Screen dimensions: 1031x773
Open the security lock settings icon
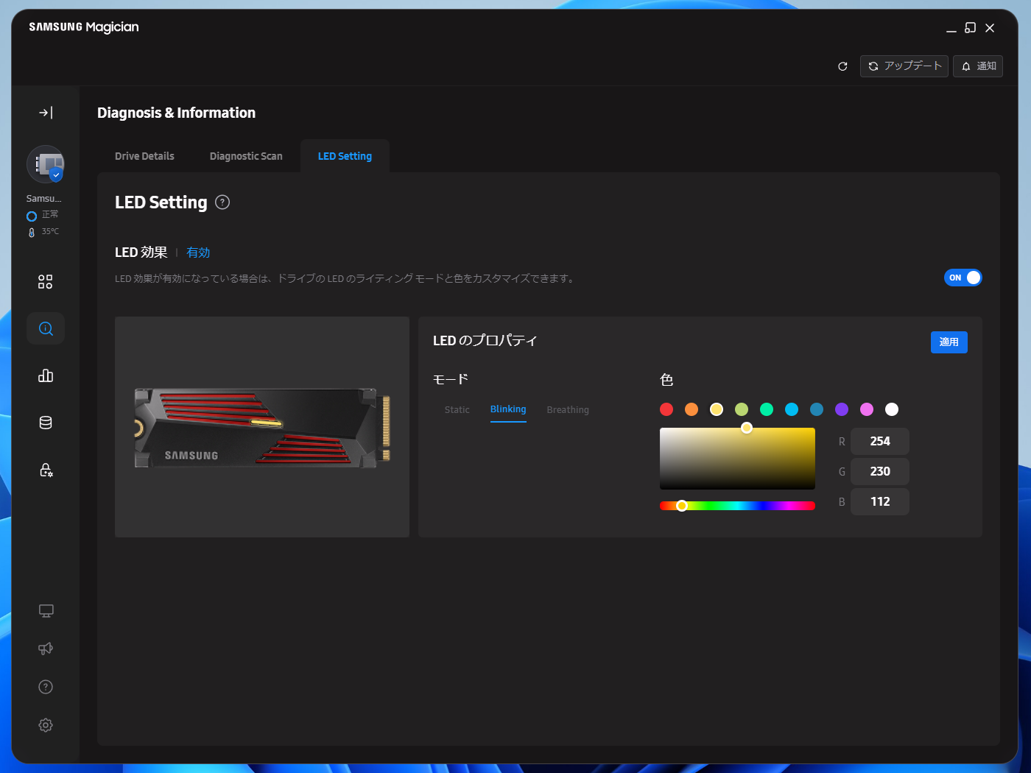46,470
